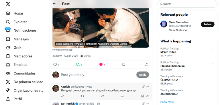Open Mensajes in the sidebar
The width and height of the screenshot is (220, 105).
(21, 39)
